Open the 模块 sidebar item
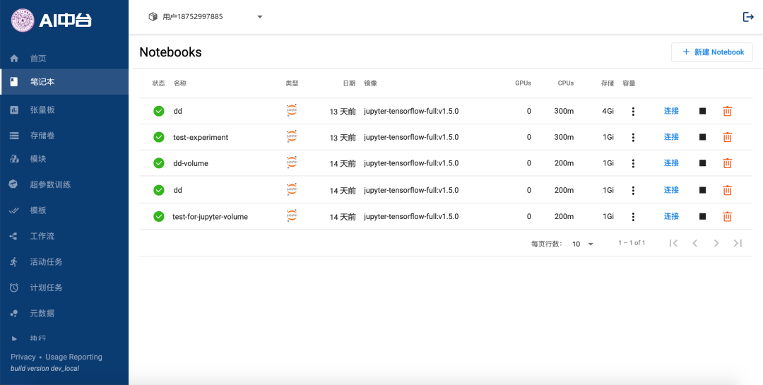The height and width of the screenshot is (385, 763). click(64, 159)
